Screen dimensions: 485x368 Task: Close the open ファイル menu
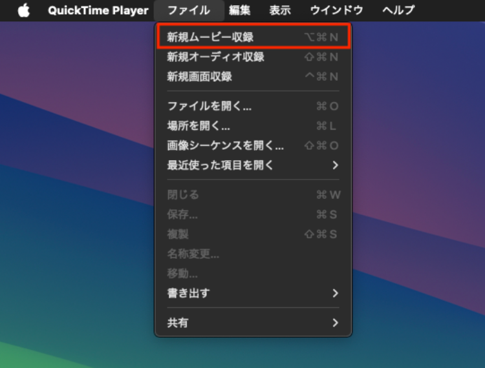coord(188,10)
